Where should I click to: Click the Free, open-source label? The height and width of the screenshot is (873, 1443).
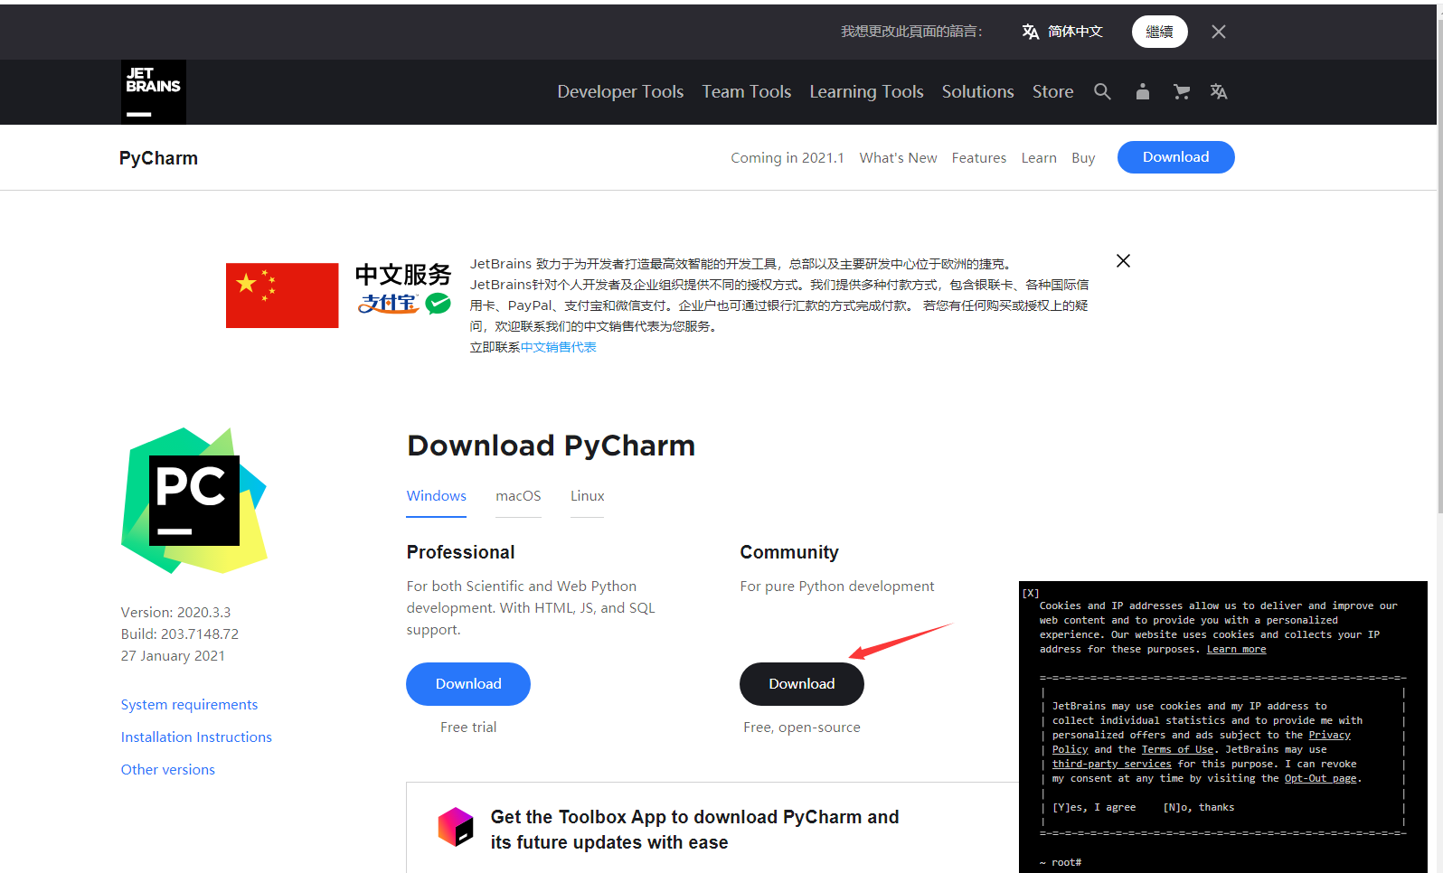point(802,727)
